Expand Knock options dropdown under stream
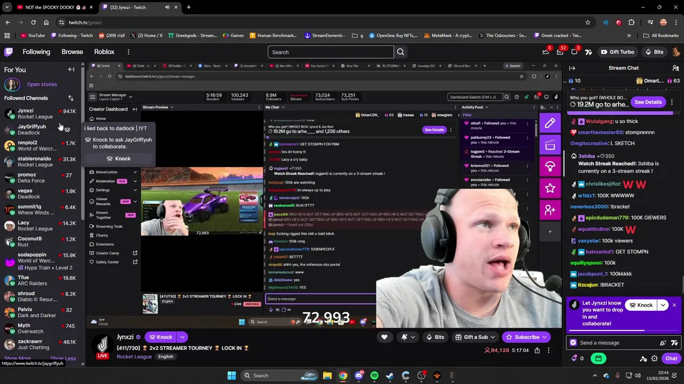This screenshot has height=384, width=684. pyautogui.click(x=182, y=337)
